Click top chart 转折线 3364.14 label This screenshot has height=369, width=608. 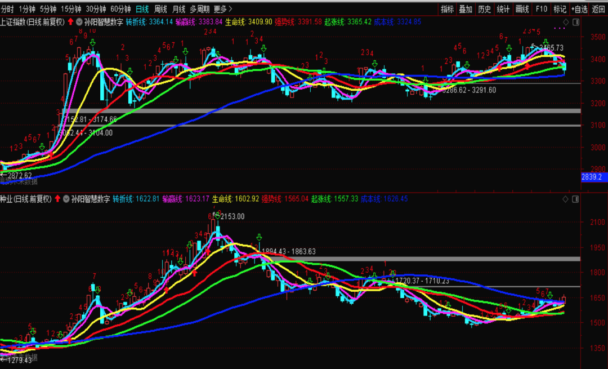tap(149, 22)
